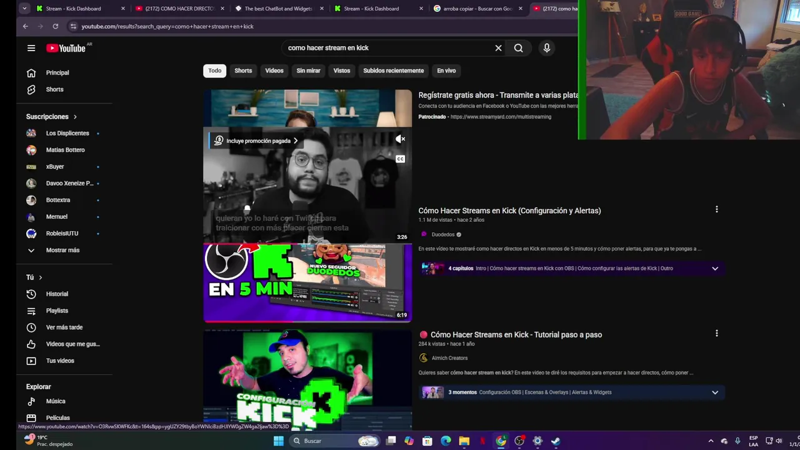This screenshot has height=450, width=800.
Task: Switch to COMO HACER DIRECTO tab
Action: 179,9
